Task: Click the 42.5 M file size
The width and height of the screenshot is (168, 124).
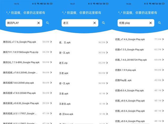Action: [158, 80]
